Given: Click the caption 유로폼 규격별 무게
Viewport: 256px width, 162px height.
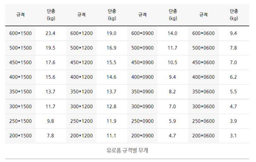Looking at the screenshot, I should point(127,150).
